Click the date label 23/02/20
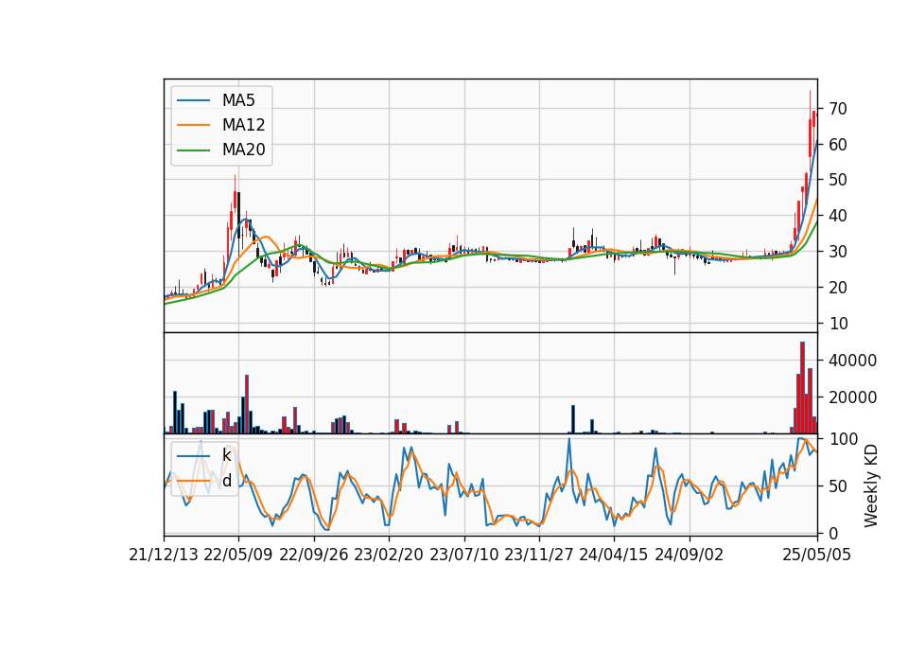 [x=389, y=555]
